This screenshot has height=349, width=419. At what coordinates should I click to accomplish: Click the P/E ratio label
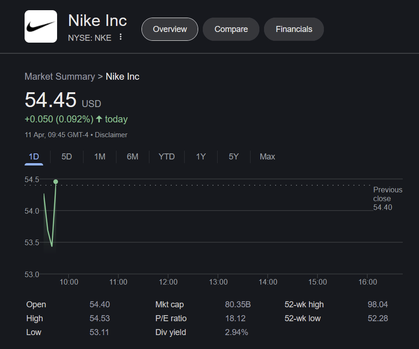[171, 318]
